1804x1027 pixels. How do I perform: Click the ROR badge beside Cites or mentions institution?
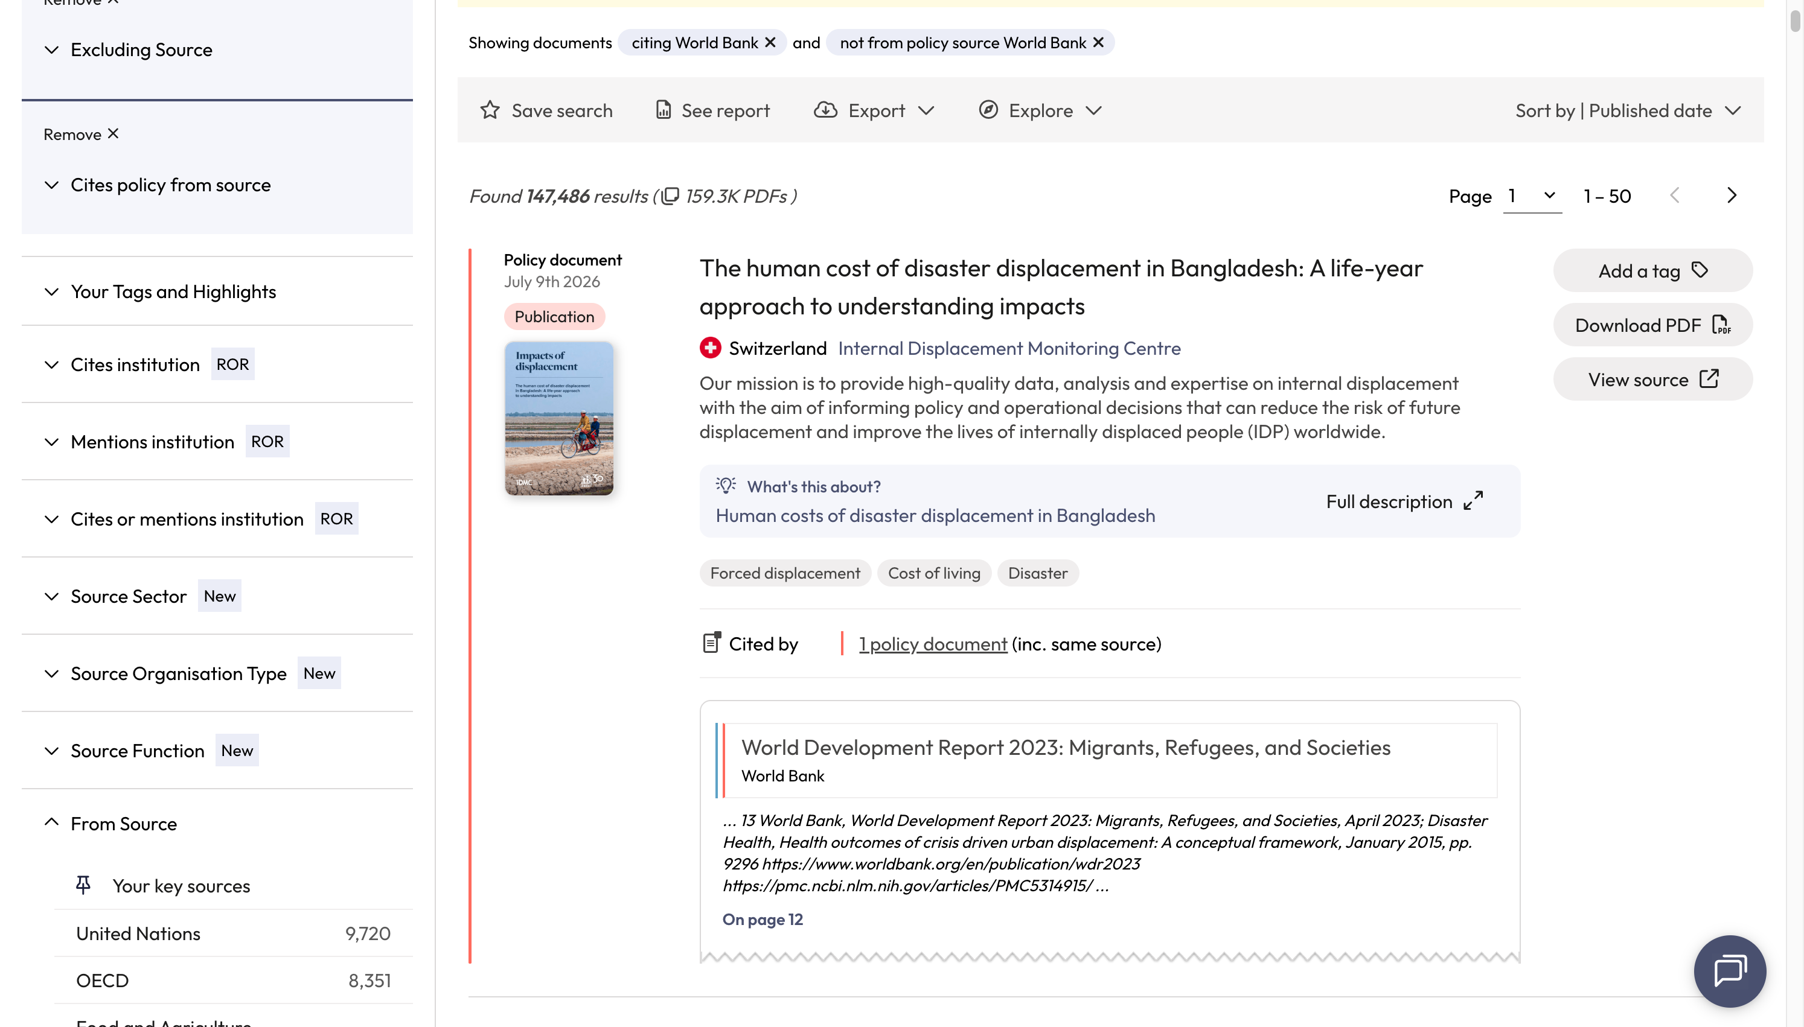point(336,519)
